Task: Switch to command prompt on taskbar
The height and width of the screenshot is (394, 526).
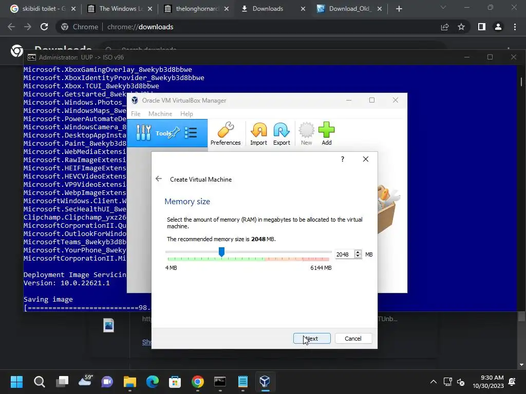Action: 220,382
